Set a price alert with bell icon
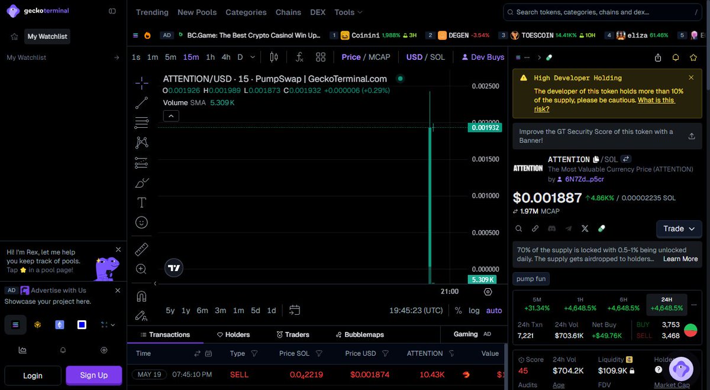The width and height of the screenshot is (710, 390). (x=676, y=57)
